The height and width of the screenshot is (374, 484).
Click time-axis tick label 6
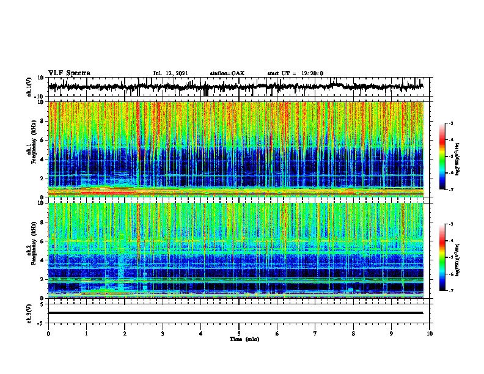pyautogui.click(x=277, y=334)
